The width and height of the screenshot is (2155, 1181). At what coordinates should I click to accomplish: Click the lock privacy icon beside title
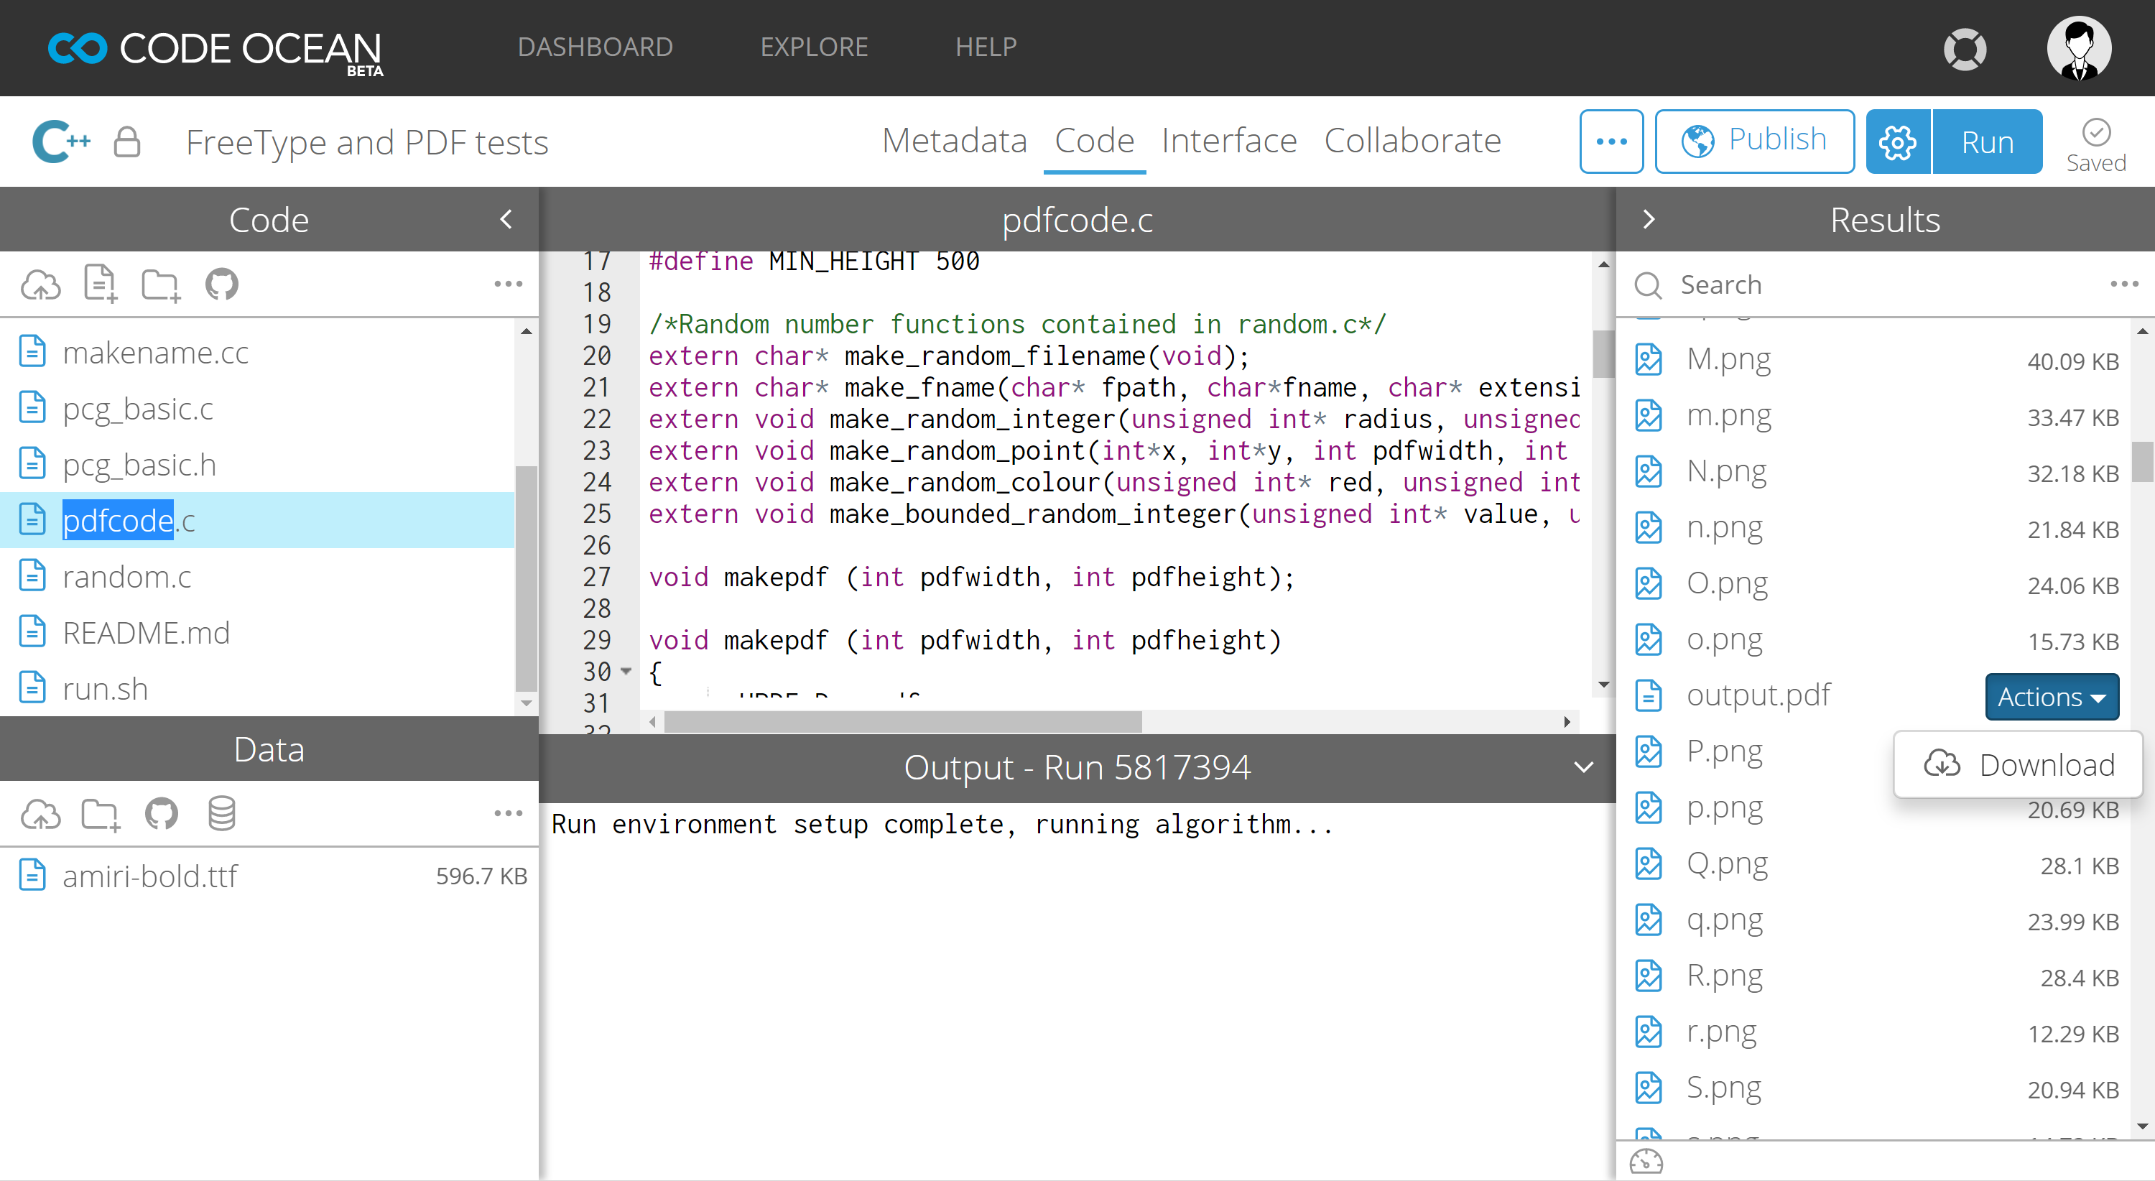[127, 142]
